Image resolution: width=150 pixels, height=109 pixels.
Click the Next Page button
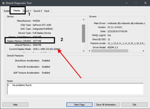[x=79, y=105]
